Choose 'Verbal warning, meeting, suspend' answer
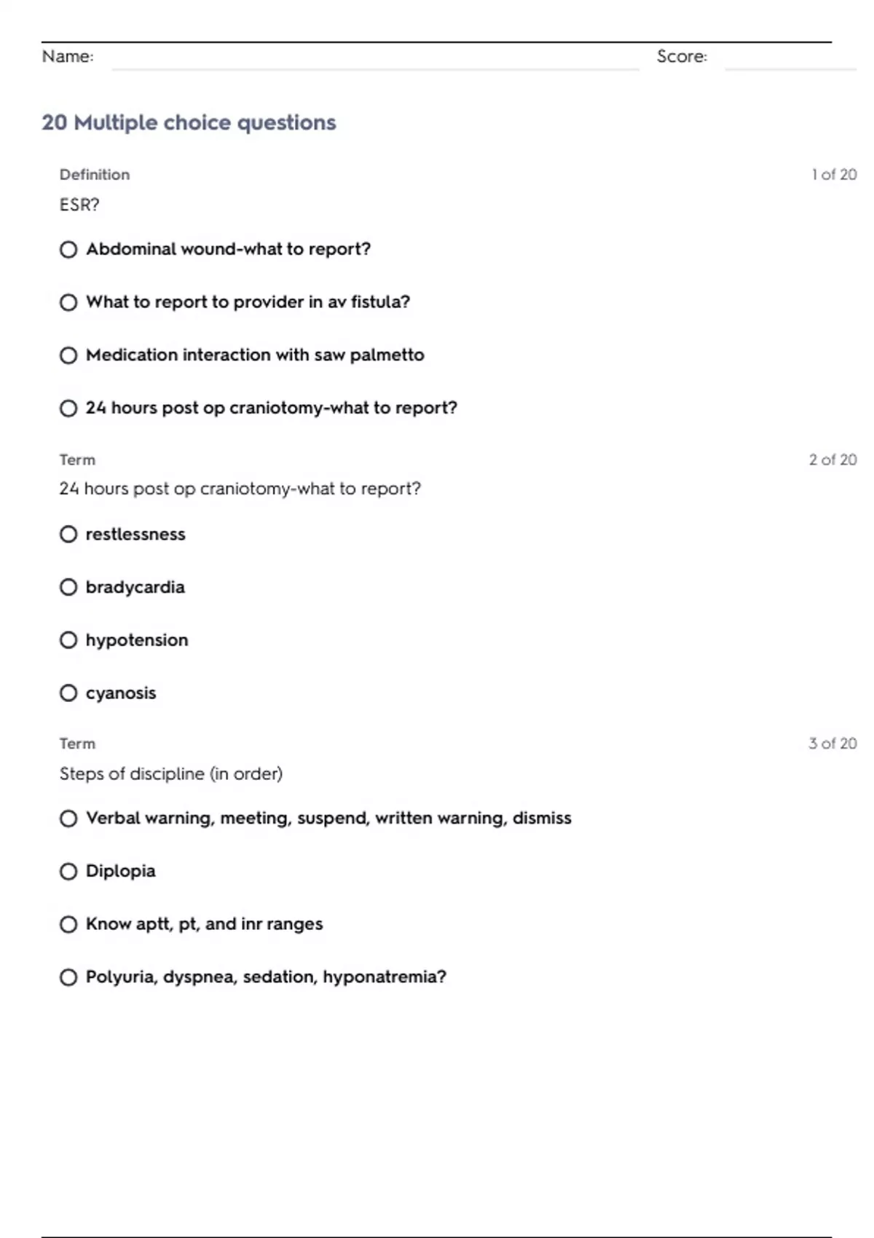The width and height of the screenshot is (874, 1238). tap(68, 819)
